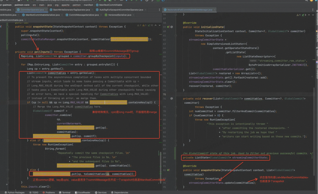Open the Dependencies tool window

click(x=121, y=192)
